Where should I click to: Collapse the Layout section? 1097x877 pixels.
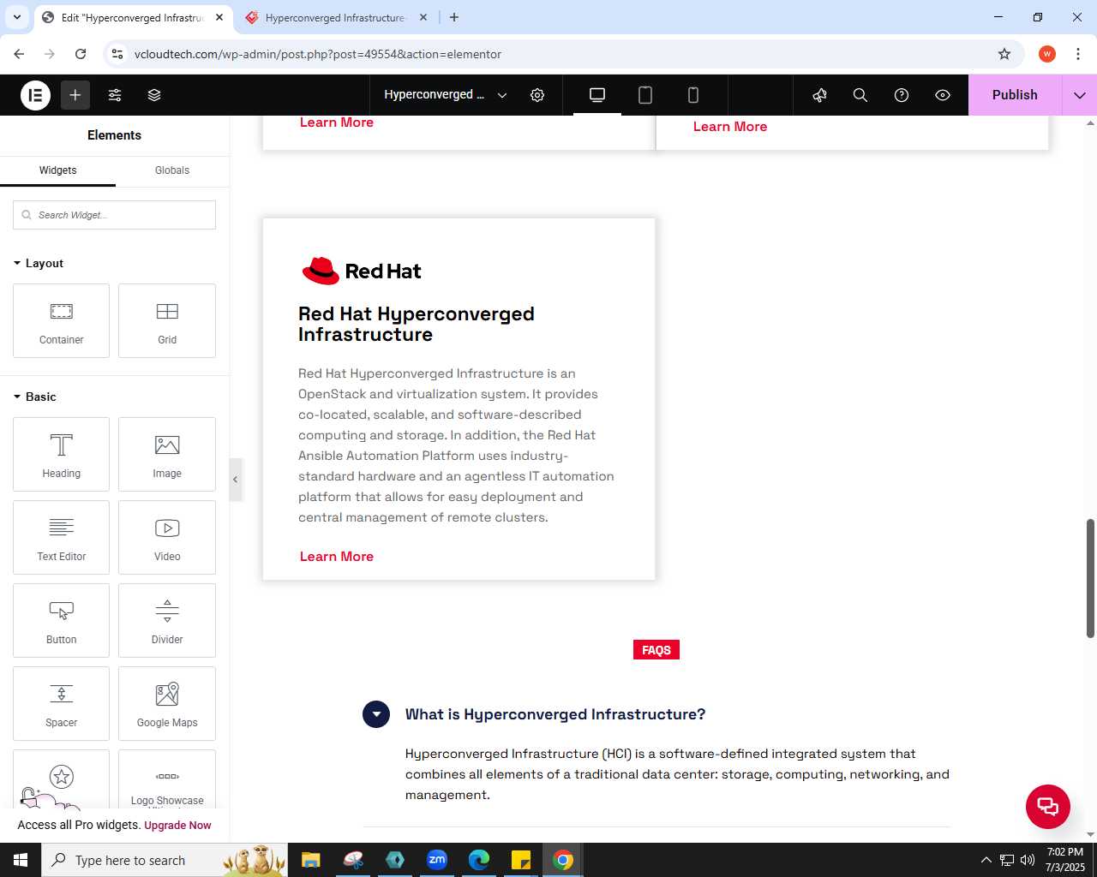pyautogui.click(x=39, y=263)
